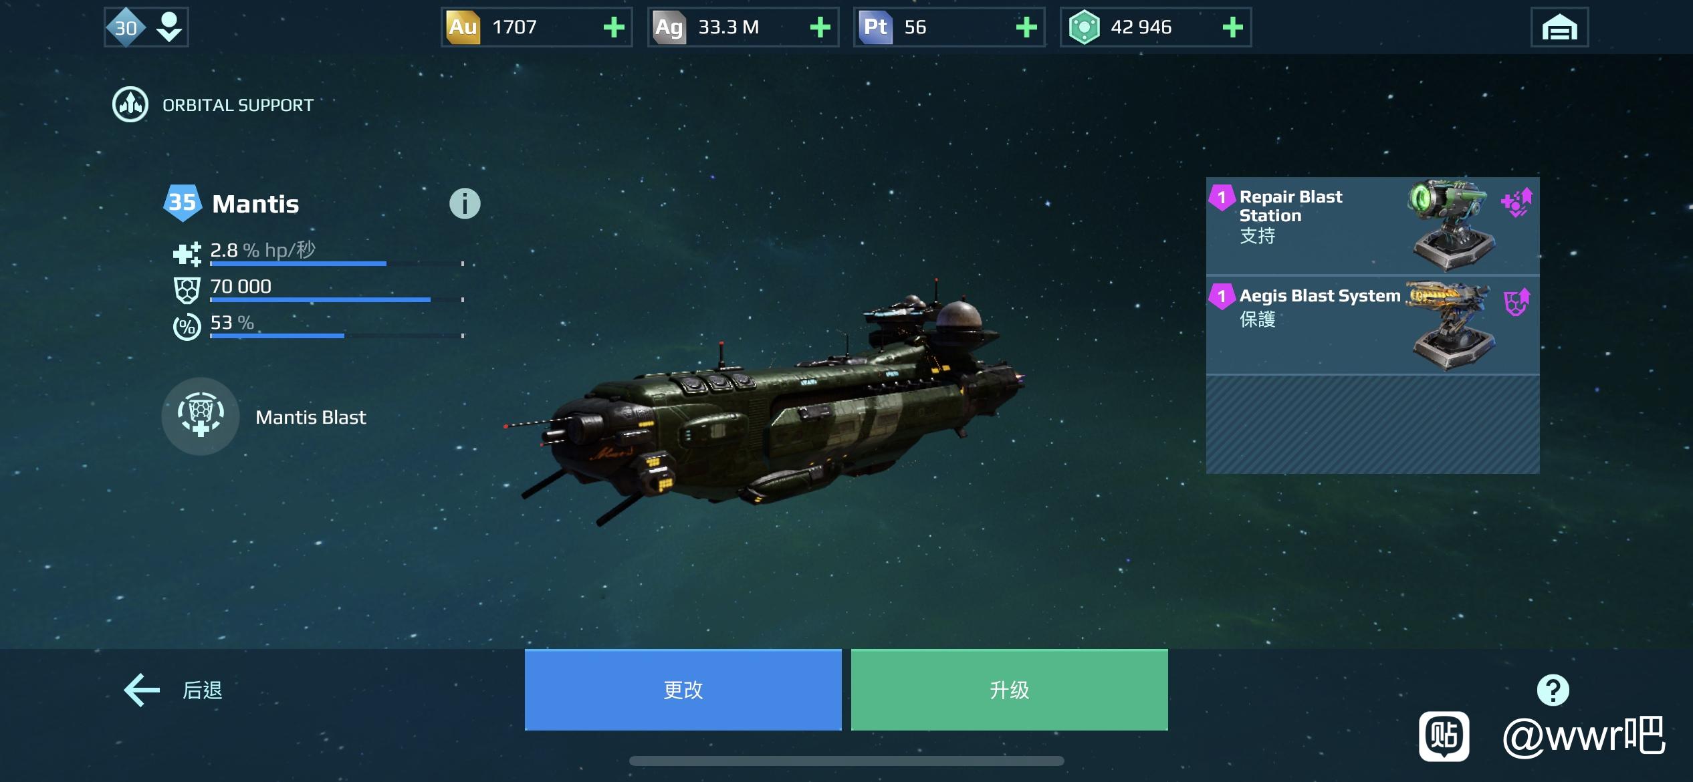Screen dimensions: 1693x782
Task: Open hangar home icon at top right
Action: click(1559, 27)
